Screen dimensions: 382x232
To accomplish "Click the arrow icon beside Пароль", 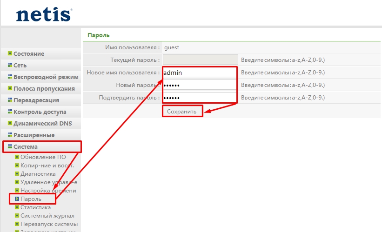I will pyautogui.click(x=17, y=199).
